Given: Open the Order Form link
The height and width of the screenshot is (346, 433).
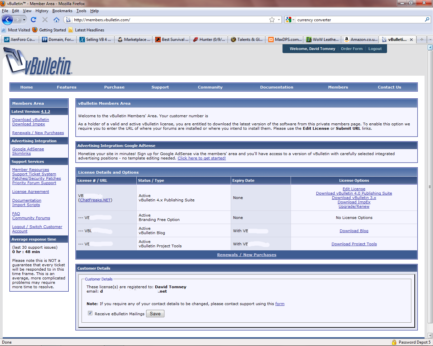Looking at the screenshot, I should 351,49.
